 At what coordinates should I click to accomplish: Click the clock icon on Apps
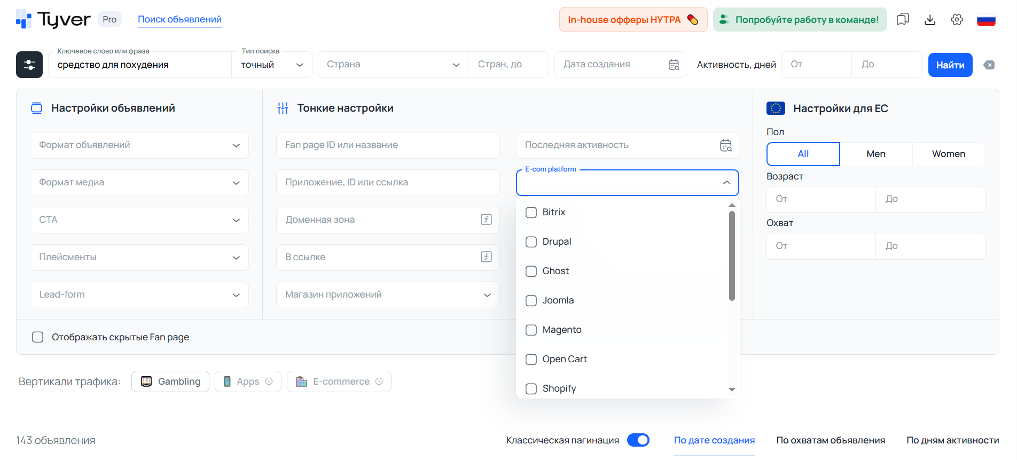coord(269,381)
